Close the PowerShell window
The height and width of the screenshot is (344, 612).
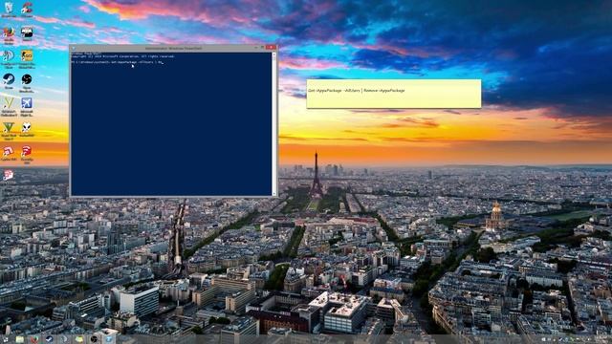(x=271, y=48)
